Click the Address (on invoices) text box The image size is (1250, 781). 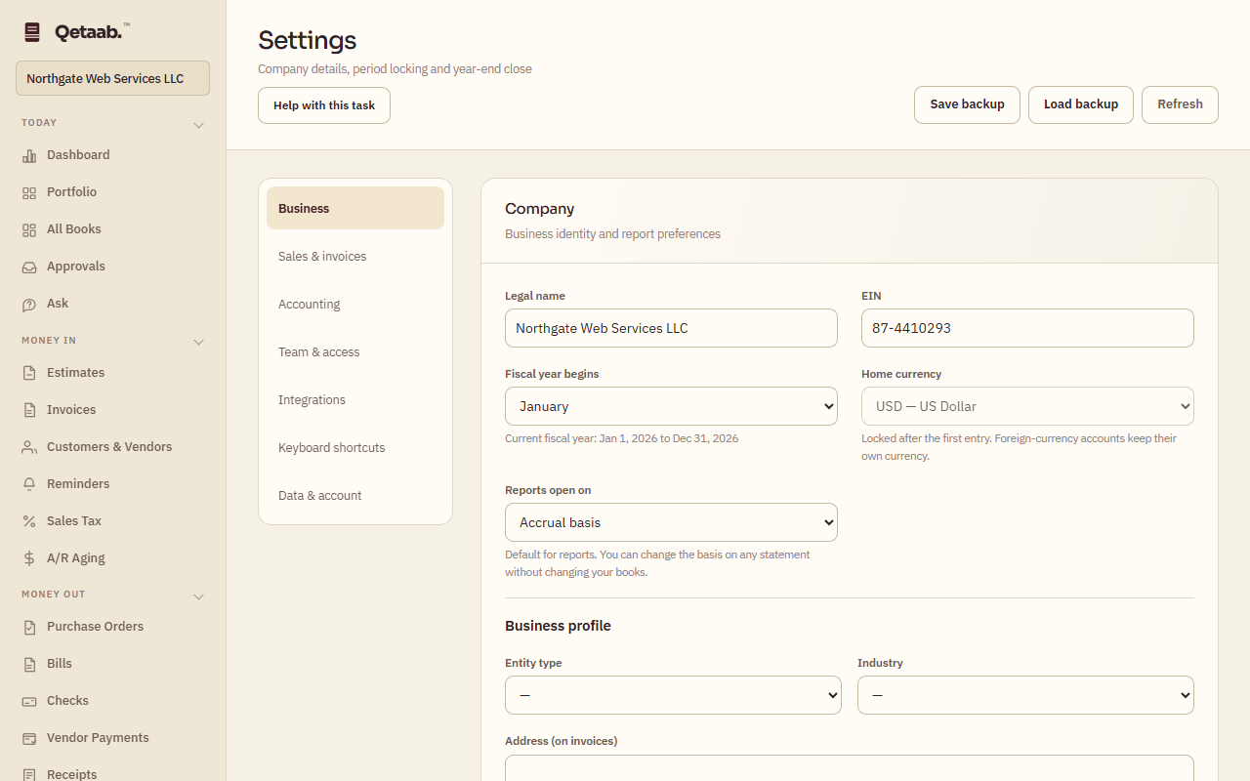[850, 768]
